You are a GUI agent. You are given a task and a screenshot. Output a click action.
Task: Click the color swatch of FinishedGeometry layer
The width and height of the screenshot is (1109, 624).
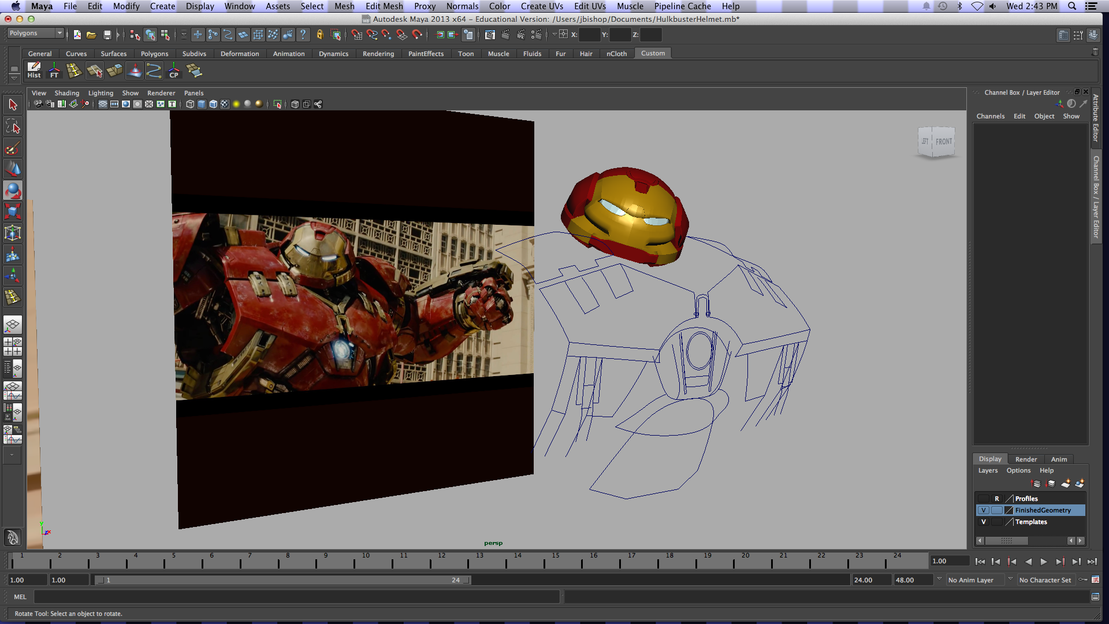tap(1009, 510)
